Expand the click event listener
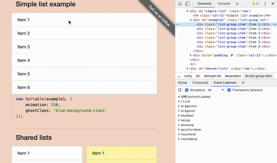Image resolution: width=277 pixels, height=163 pixels. 179,101
